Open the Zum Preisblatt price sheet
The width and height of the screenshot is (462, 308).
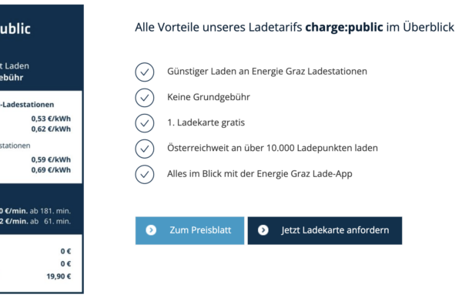(x=189, y=230)
